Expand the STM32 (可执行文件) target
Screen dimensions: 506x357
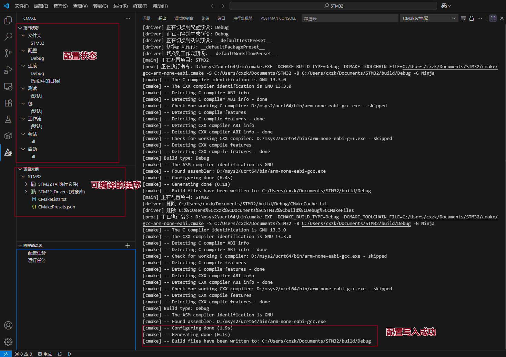[26, 184]
